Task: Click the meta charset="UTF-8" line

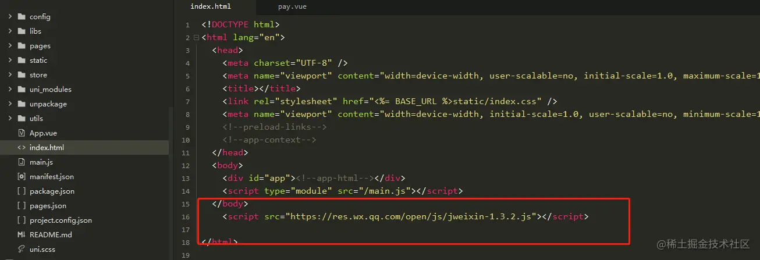Action: pos(285,63)
